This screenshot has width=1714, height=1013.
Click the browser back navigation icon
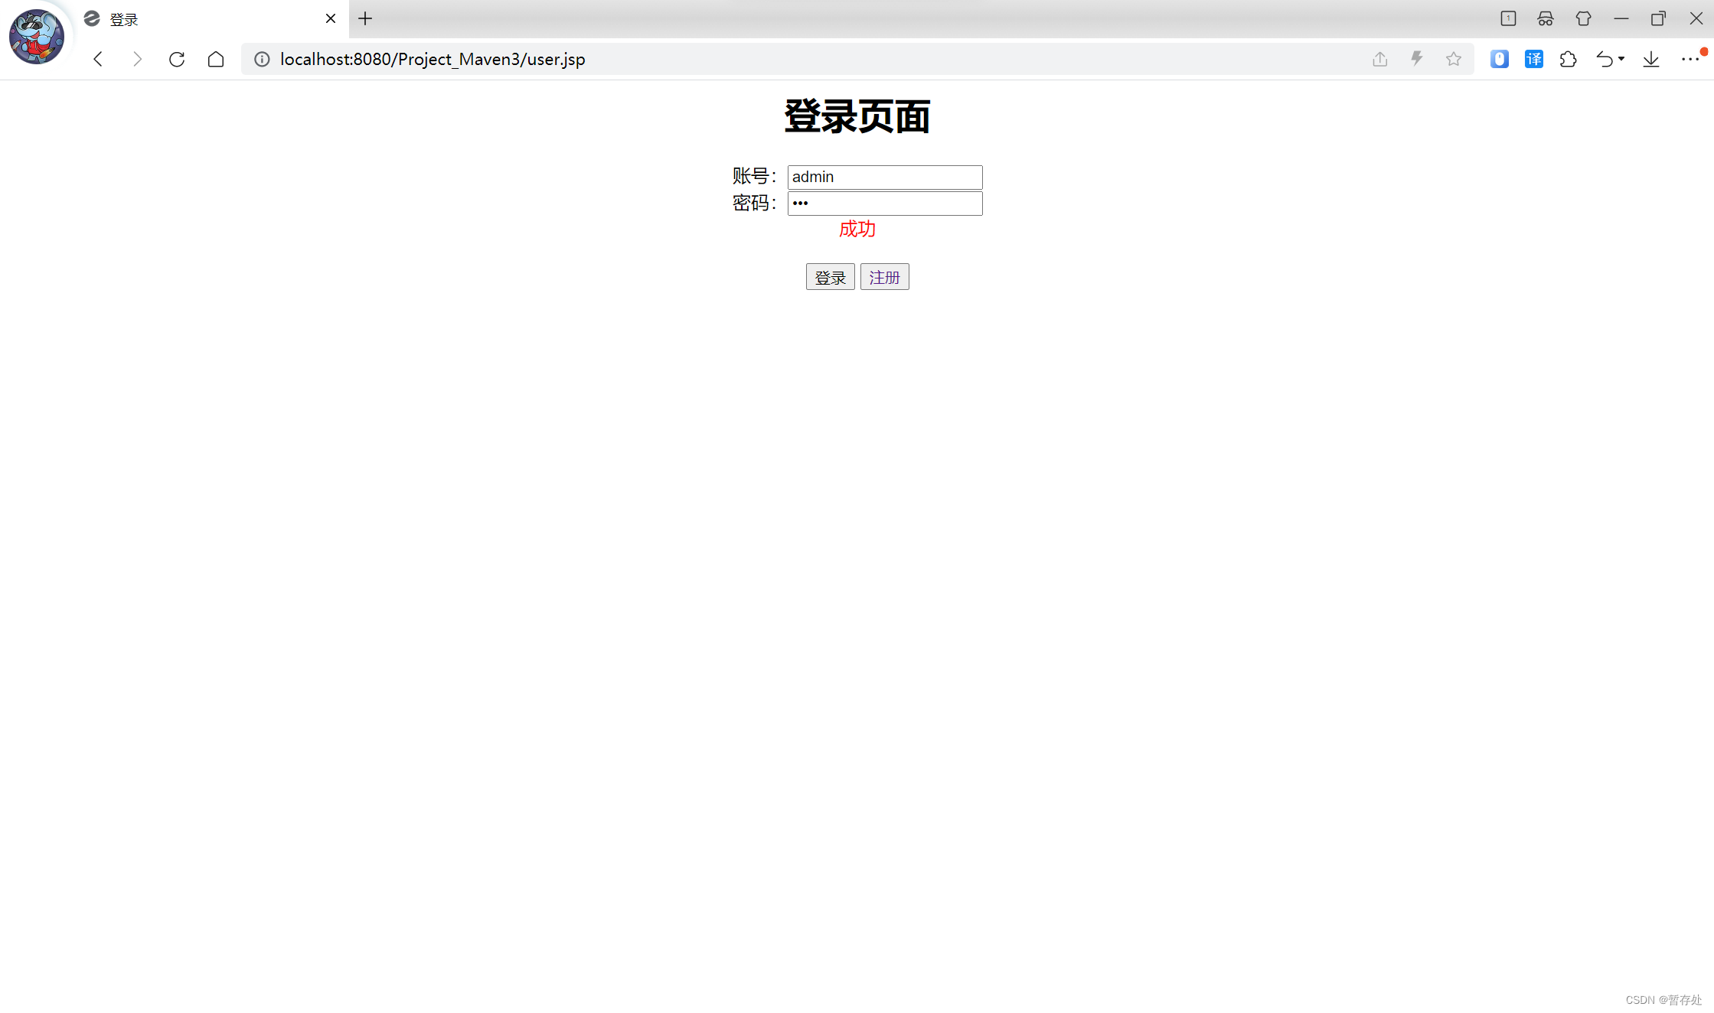(x=98, y=59)
